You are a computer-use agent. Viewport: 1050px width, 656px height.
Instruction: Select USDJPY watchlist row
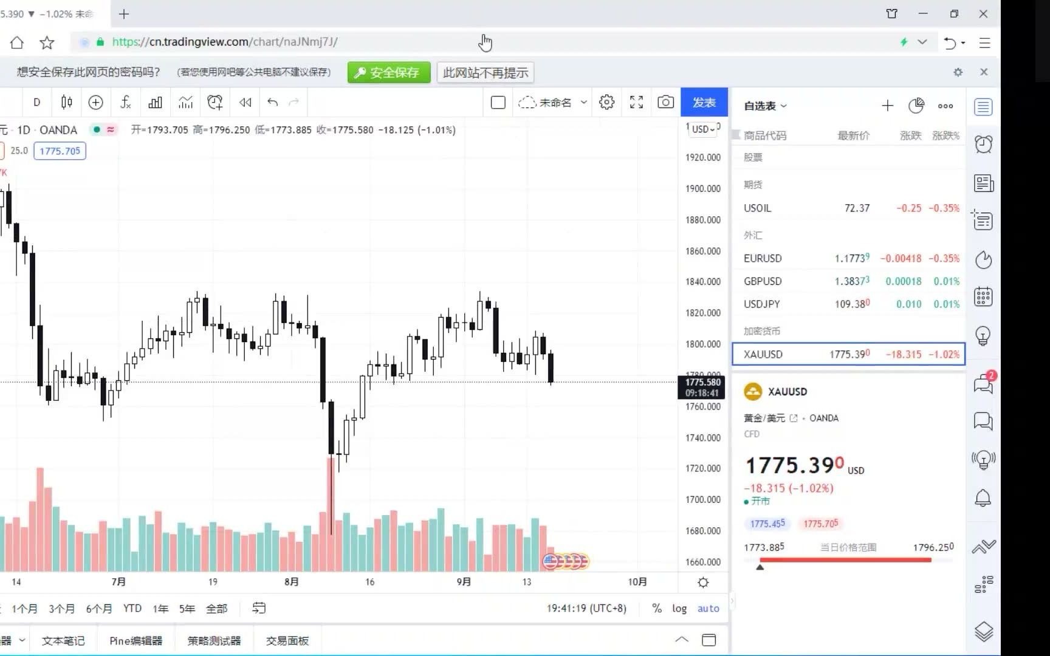tap(849, 304)
